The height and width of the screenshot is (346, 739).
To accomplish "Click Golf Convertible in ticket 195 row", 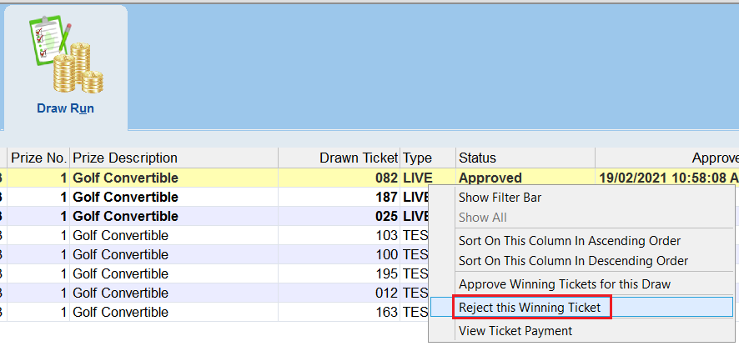I will tap(174, 273).
